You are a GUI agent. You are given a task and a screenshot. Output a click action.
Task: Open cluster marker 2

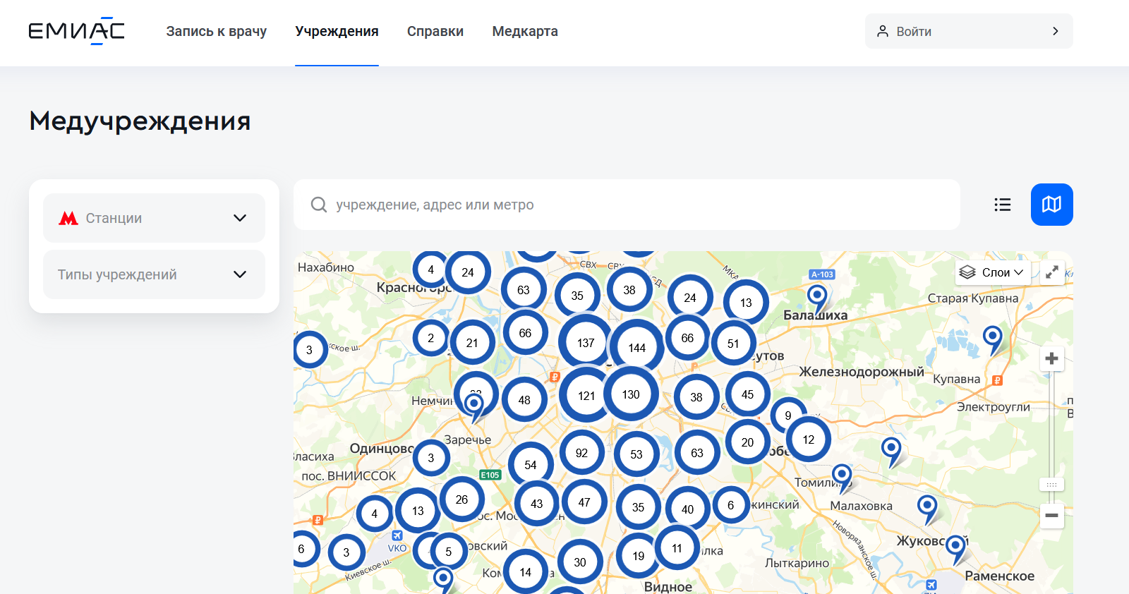[430, 338]
